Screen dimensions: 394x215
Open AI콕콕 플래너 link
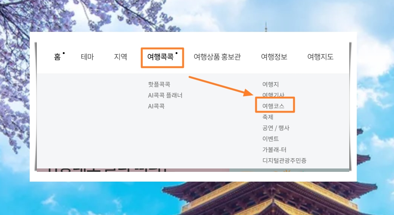coord(165,95)
